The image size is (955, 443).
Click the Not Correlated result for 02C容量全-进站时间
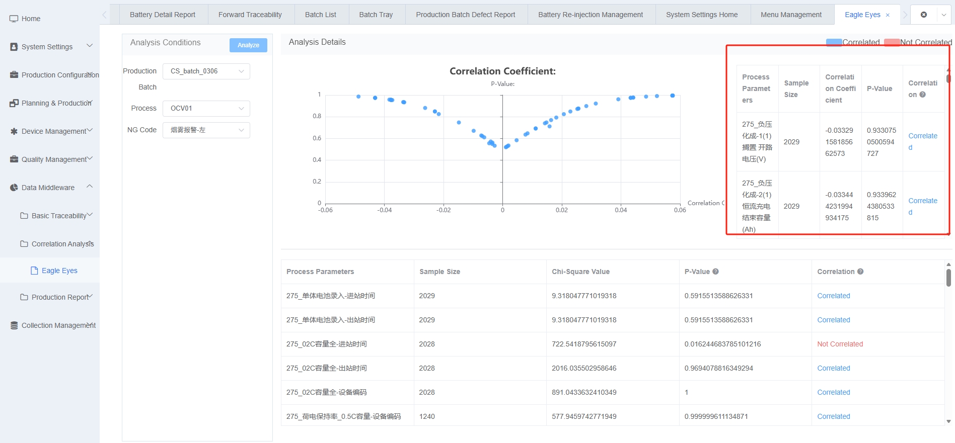(x=840, y=344)
